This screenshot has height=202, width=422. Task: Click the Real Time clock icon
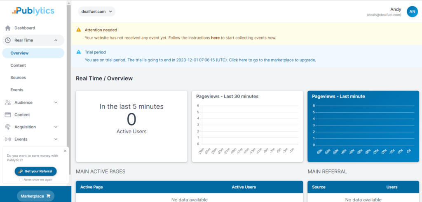coord(8,40)
